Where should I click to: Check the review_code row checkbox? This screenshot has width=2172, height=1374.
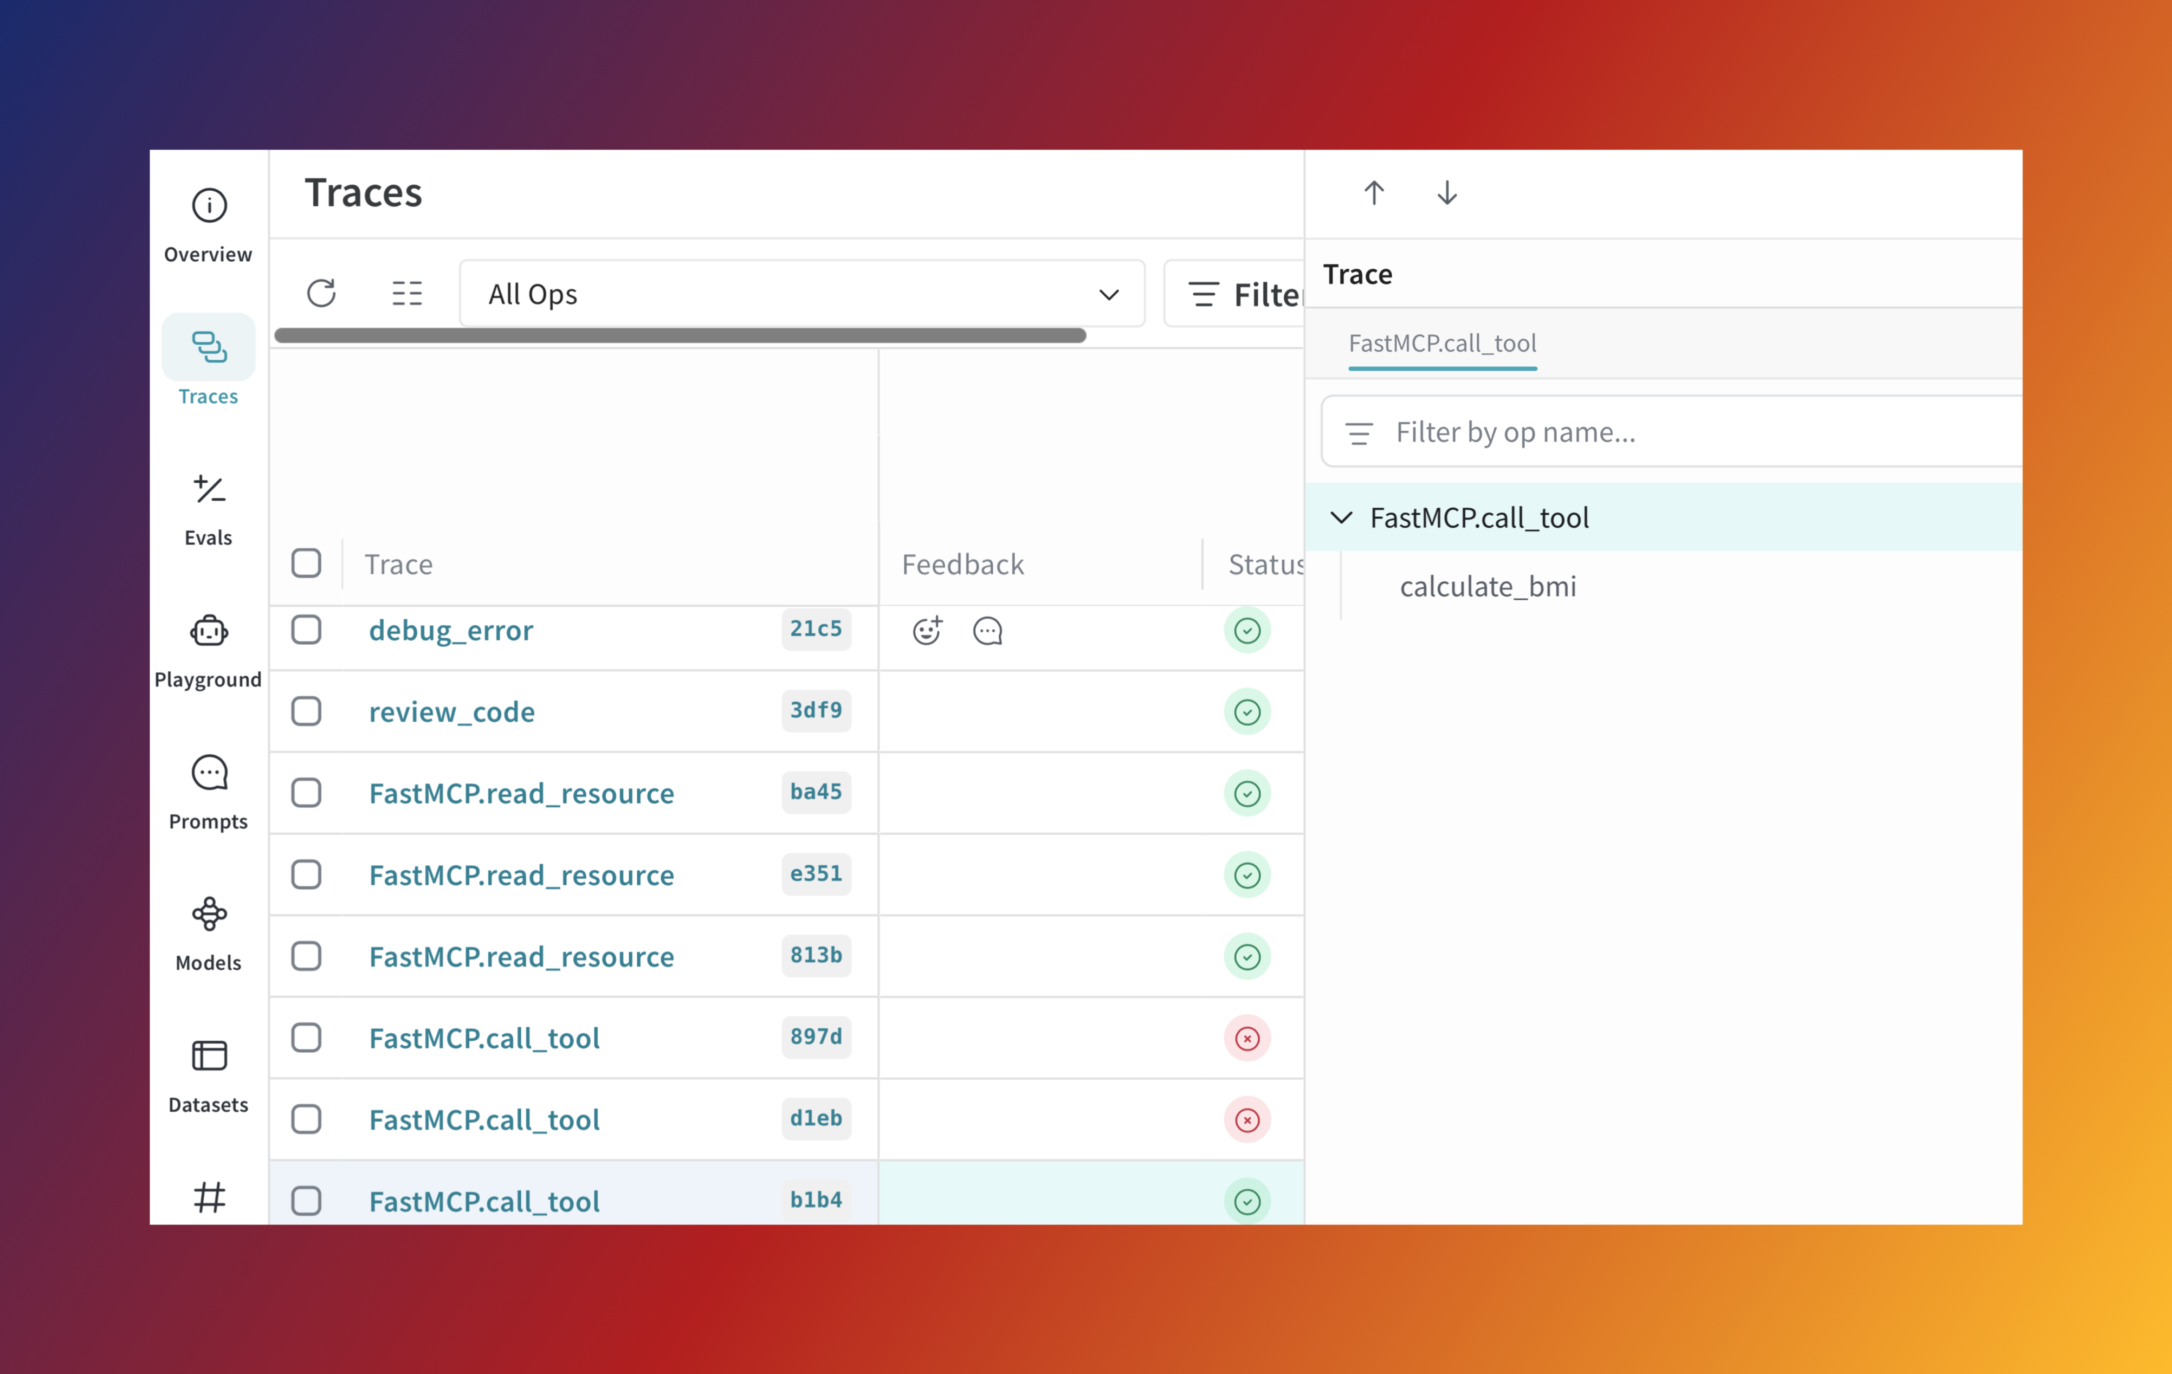click(x=306, y=711)
